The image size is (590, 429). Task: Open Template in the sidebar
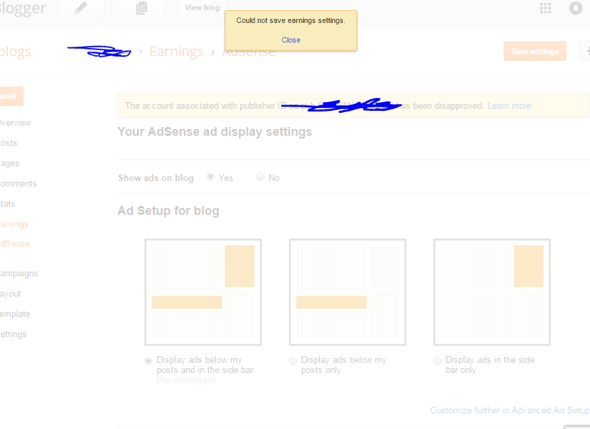[15, 314]
